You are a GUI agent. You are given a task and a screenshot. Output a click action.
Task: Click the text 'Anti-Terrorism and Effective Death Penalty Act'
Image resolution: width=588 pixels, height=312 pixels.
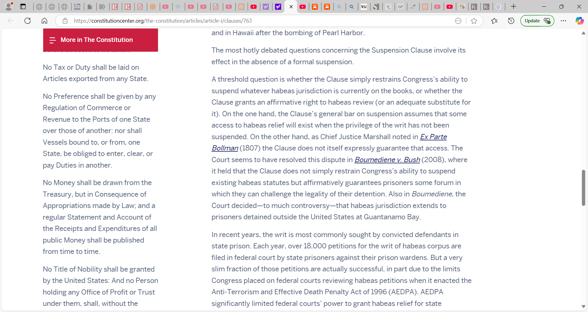287,292
